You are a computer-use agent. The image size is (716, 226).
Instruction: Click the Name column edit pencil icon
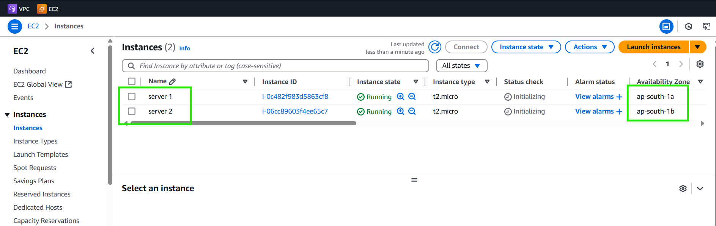click(x=172, y=81)
